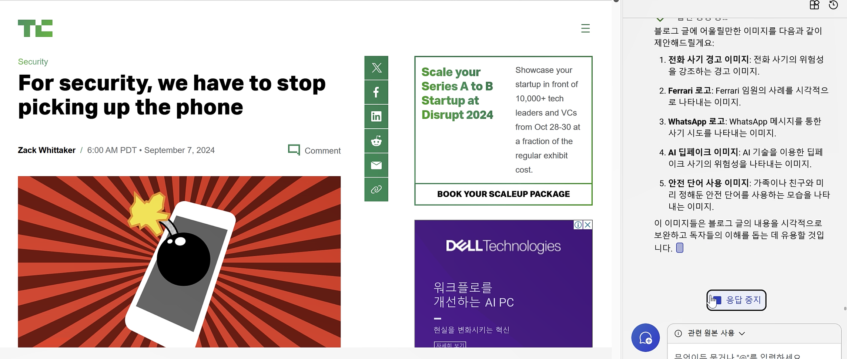Expand the 관련 원본 사용 dropdown
Image resolution: width=847 pixels, height=359 pixels.
tap(741, 333)
